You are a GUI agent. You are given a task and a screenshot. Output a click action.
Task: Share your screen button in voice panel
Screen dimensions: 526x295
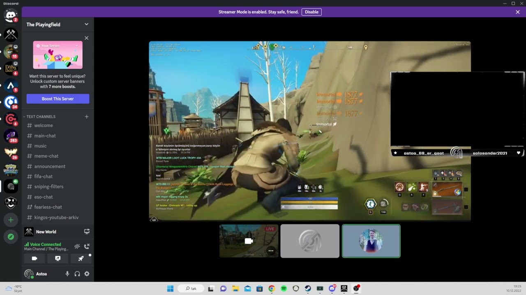tap(58, 259)
